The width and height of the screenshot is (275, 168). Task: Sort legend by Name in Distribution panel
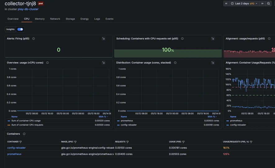pyautogui.click(x=124, y=117)
